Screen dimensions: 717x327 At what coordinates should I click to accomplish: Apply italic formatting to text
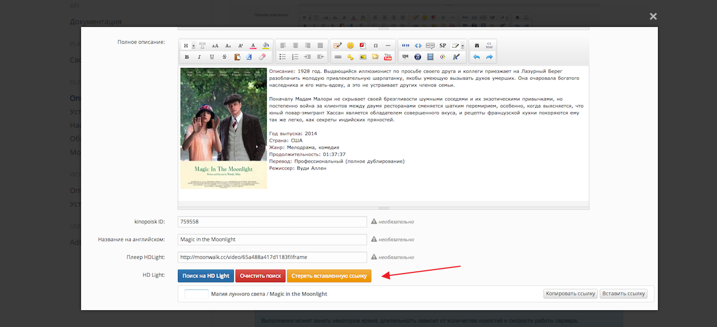199,57
